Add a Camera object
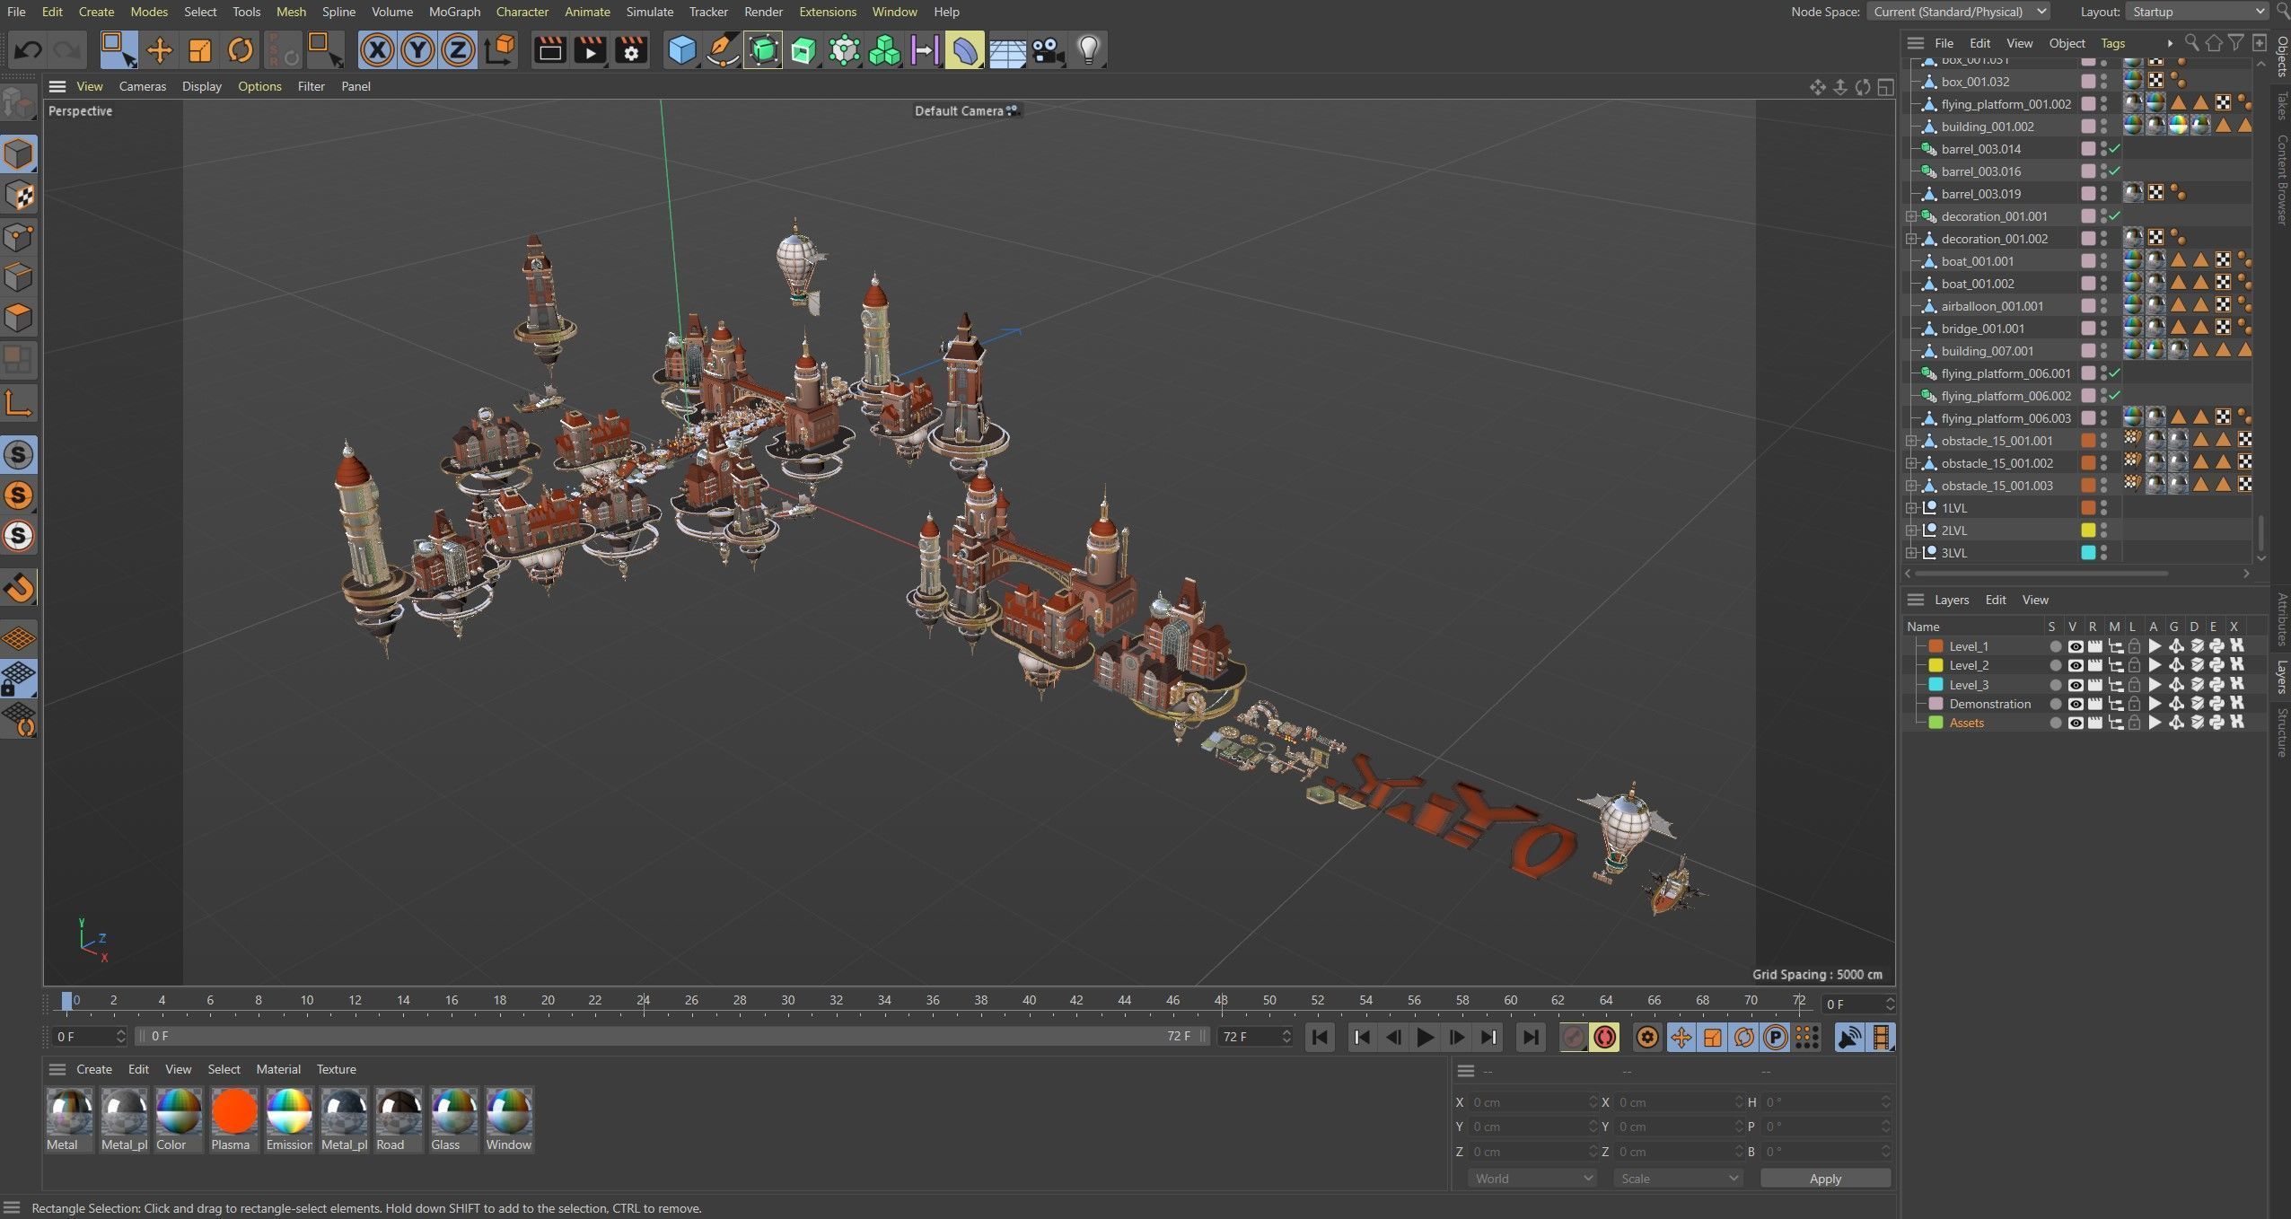2291x1219 pixels. pyautogui.click(x=1048, y=50)
